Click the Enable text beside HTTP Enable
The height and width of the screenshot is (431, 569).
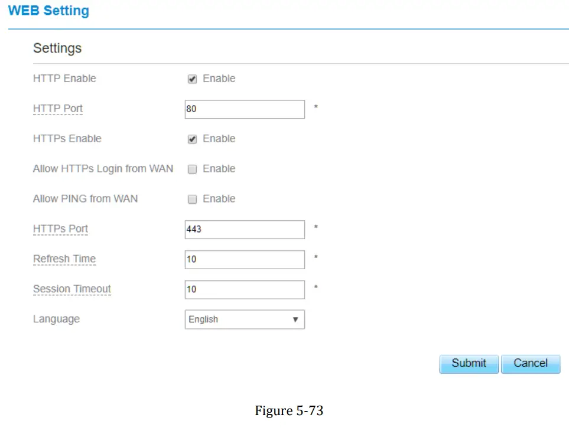[219, 79]
